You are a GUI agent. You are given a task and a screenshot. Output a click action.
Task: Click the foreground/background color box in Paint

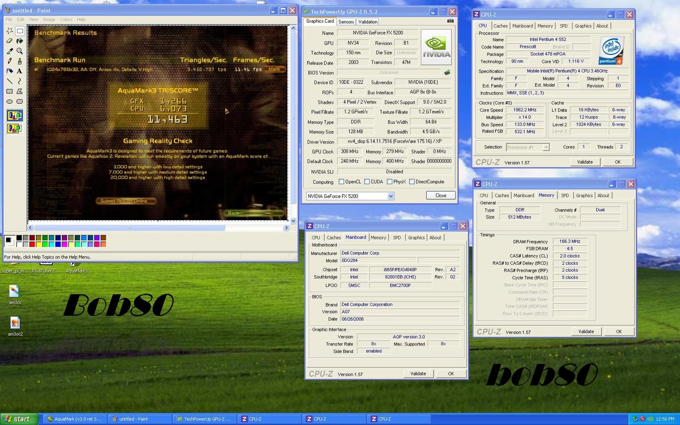(x=9, y=241)
